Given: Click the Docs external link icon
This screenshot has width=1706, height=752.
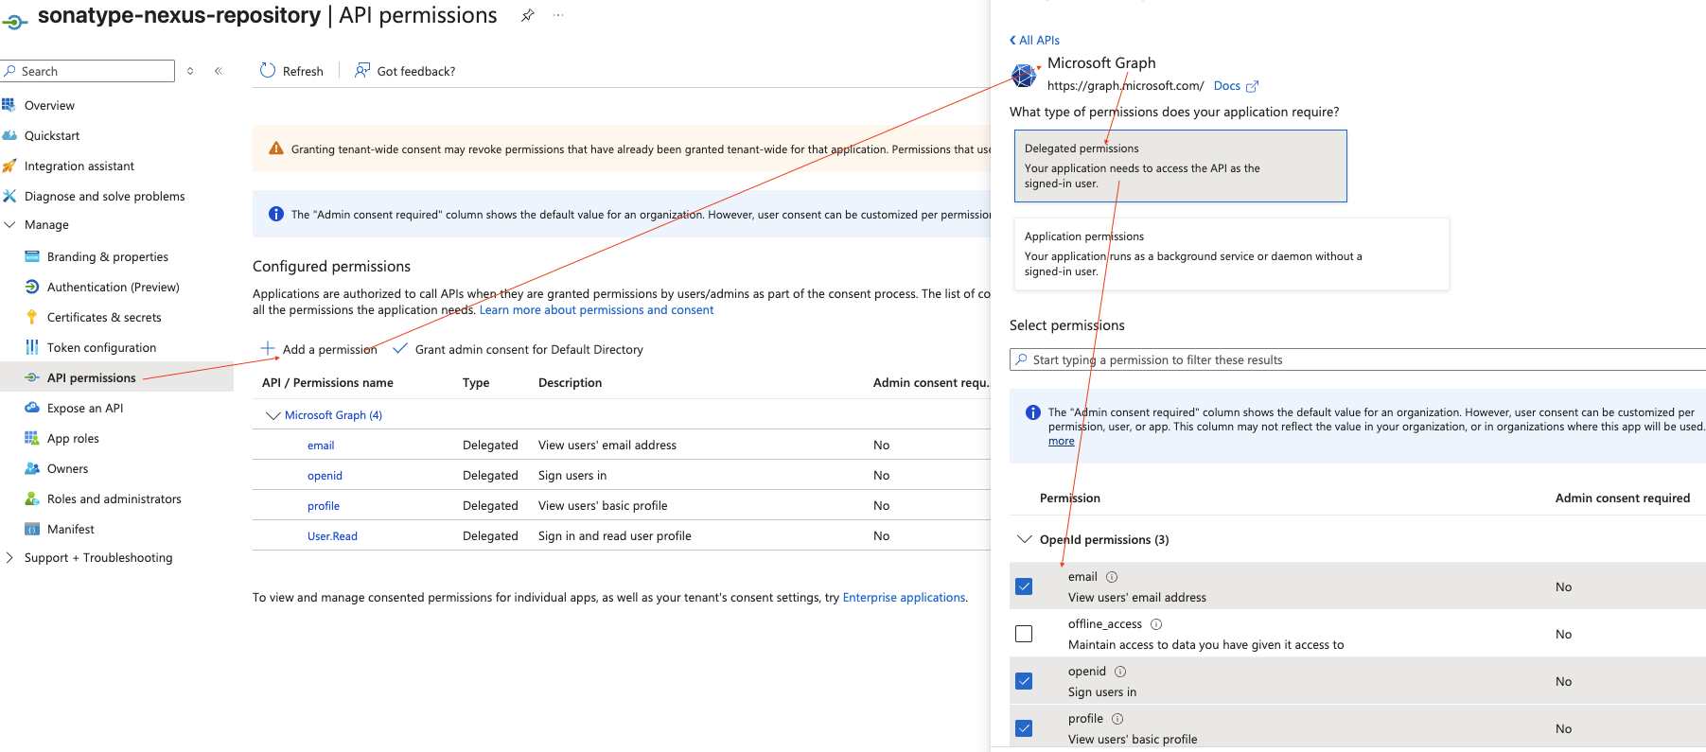Looking at the screenshot, I should coord(1253,86).
